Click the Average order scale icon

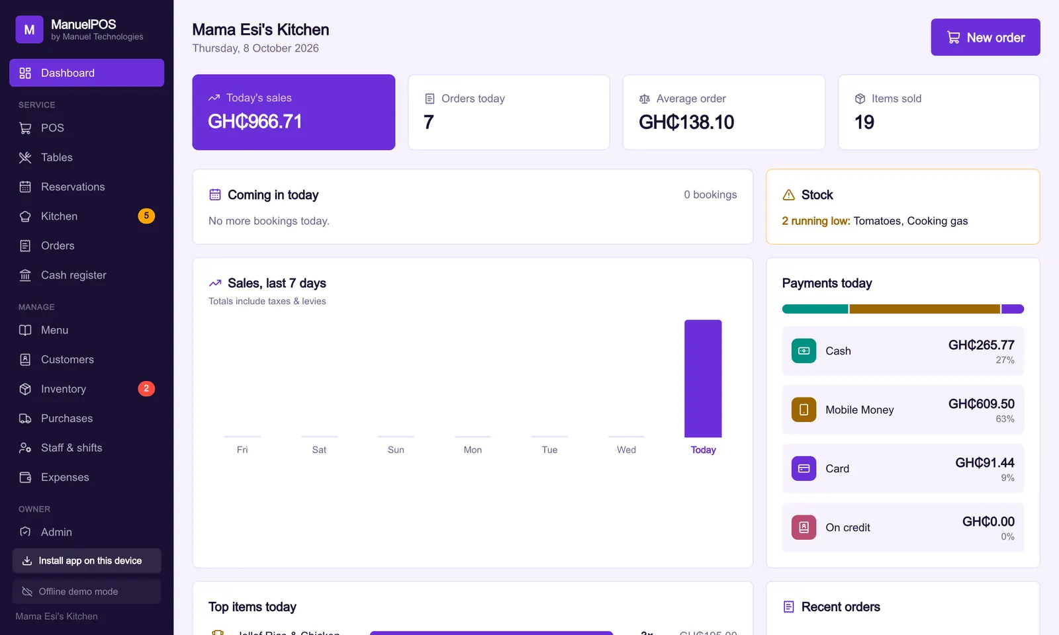645,99
